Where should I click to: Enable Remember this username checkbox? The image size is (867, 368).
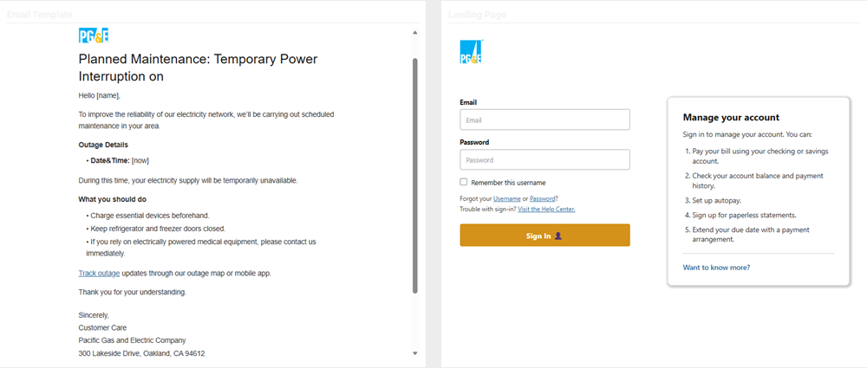point(464,182)
